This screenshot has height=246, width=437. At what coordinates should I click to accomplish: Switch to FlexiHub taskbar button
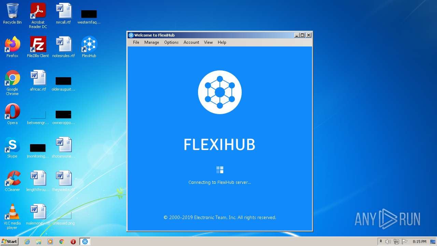pos(85,242)
